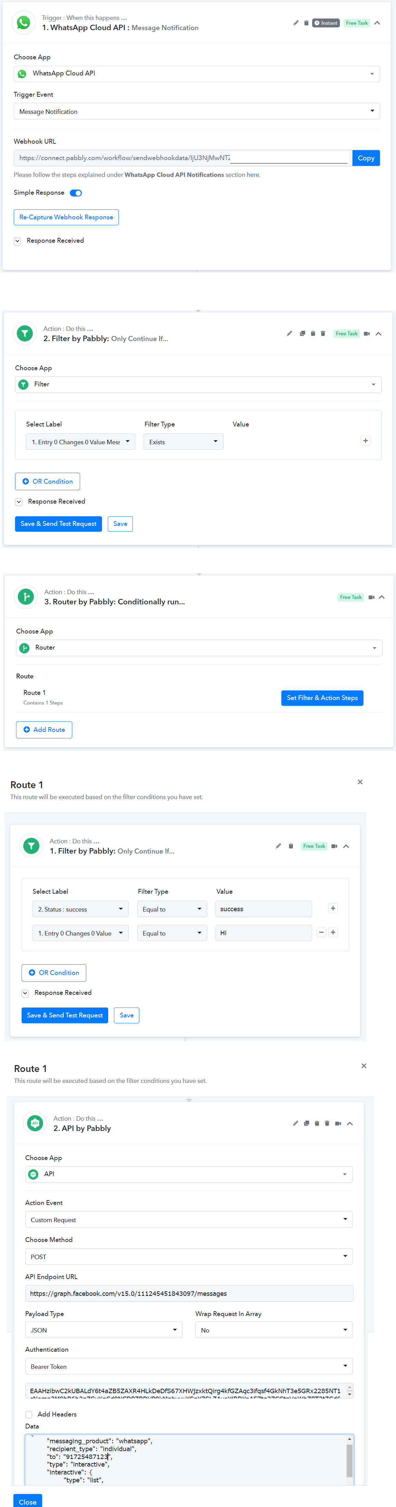Collapse the WhatsApp Cloud API trigger step chevron
The image size is (396, 1507).
pos(377,23)
